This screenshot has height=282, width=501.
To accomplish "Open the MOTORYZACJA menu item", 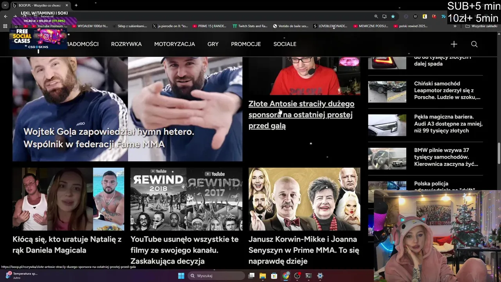I will [x=175, y=44].
